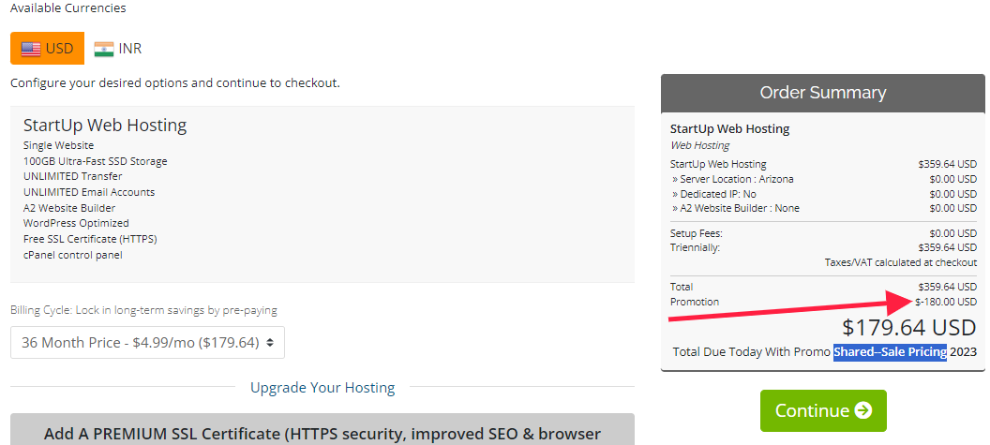Click Single Website feature text
Screen dimensions: 990x445
point(58,145)
